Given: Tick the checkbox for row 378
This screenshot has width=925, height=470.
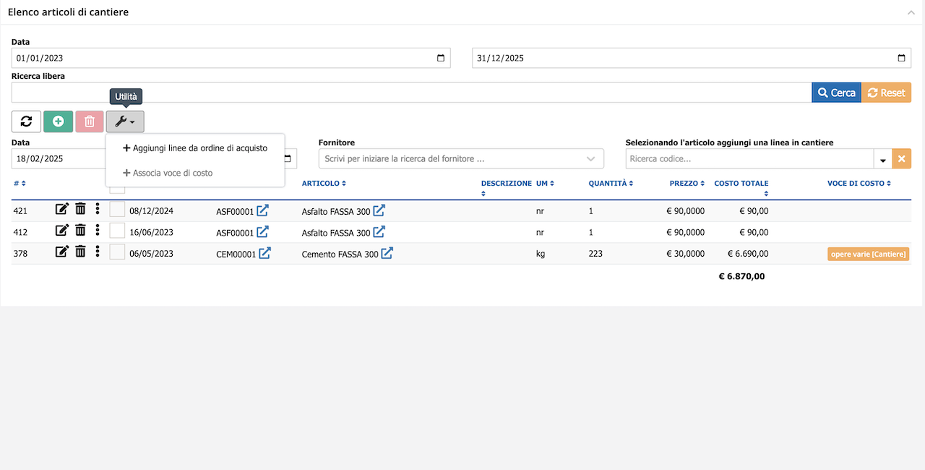Looking at the screenshot, I should [117, 252].
